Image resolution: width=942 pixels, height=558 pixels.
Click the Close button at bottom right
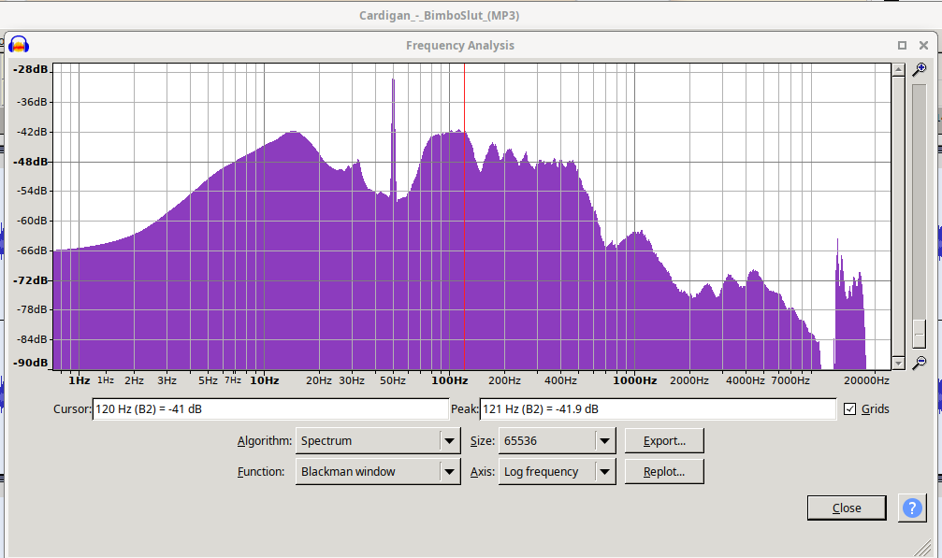(x=847, y=508)
